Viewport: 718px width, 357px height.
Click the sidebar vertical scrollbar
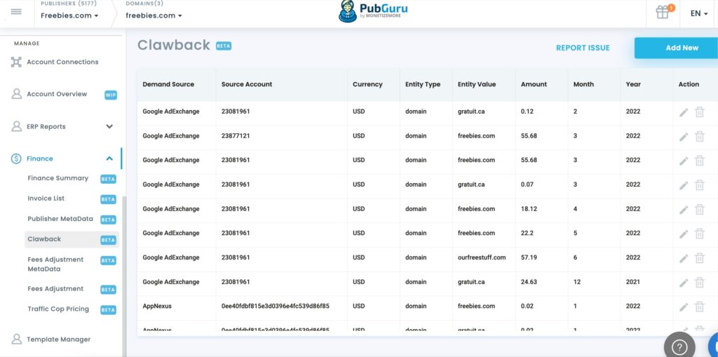[x=124, y=276]
